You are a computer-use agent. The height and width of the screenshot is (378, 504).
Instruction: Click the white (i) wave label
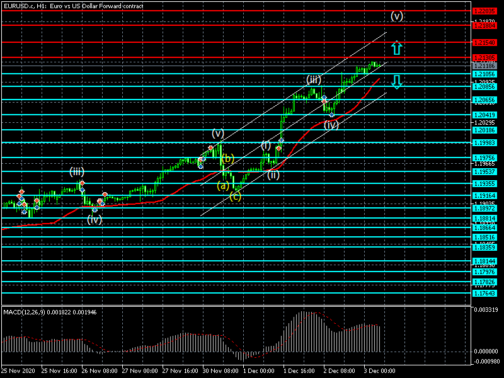[x=266, y=146]
